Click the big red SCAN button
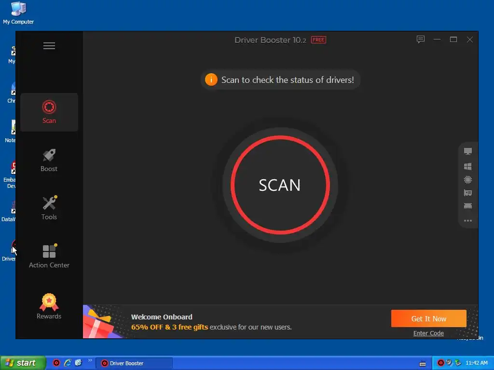494x370 pixels. [x=280, y=185]
